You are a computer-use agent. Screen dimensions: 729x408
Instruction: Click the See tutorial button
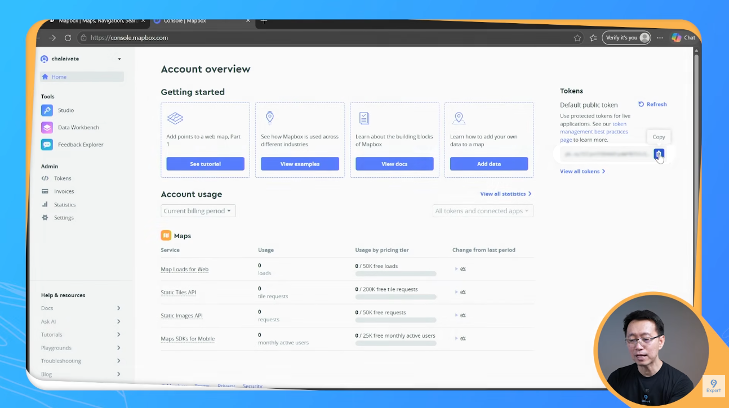click(206, 164)
